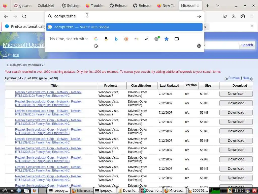Search this time with Wikipedia icon

pyautogui.click(x=146, y=39)
